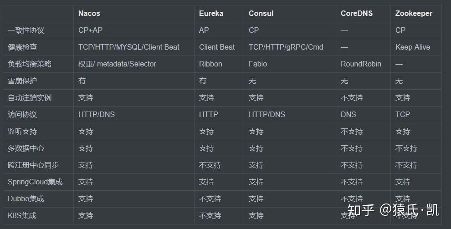The image size is (451, 229).
Task: Select the Dubbo集成 row label
Action: (x=26, y=198)
